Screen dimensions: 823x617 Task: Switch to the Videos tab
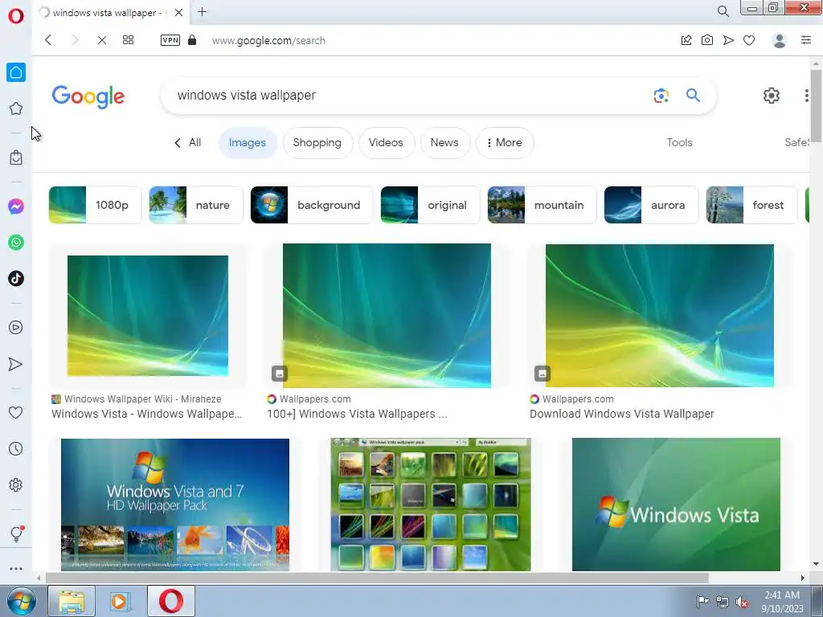pos(386,143)
